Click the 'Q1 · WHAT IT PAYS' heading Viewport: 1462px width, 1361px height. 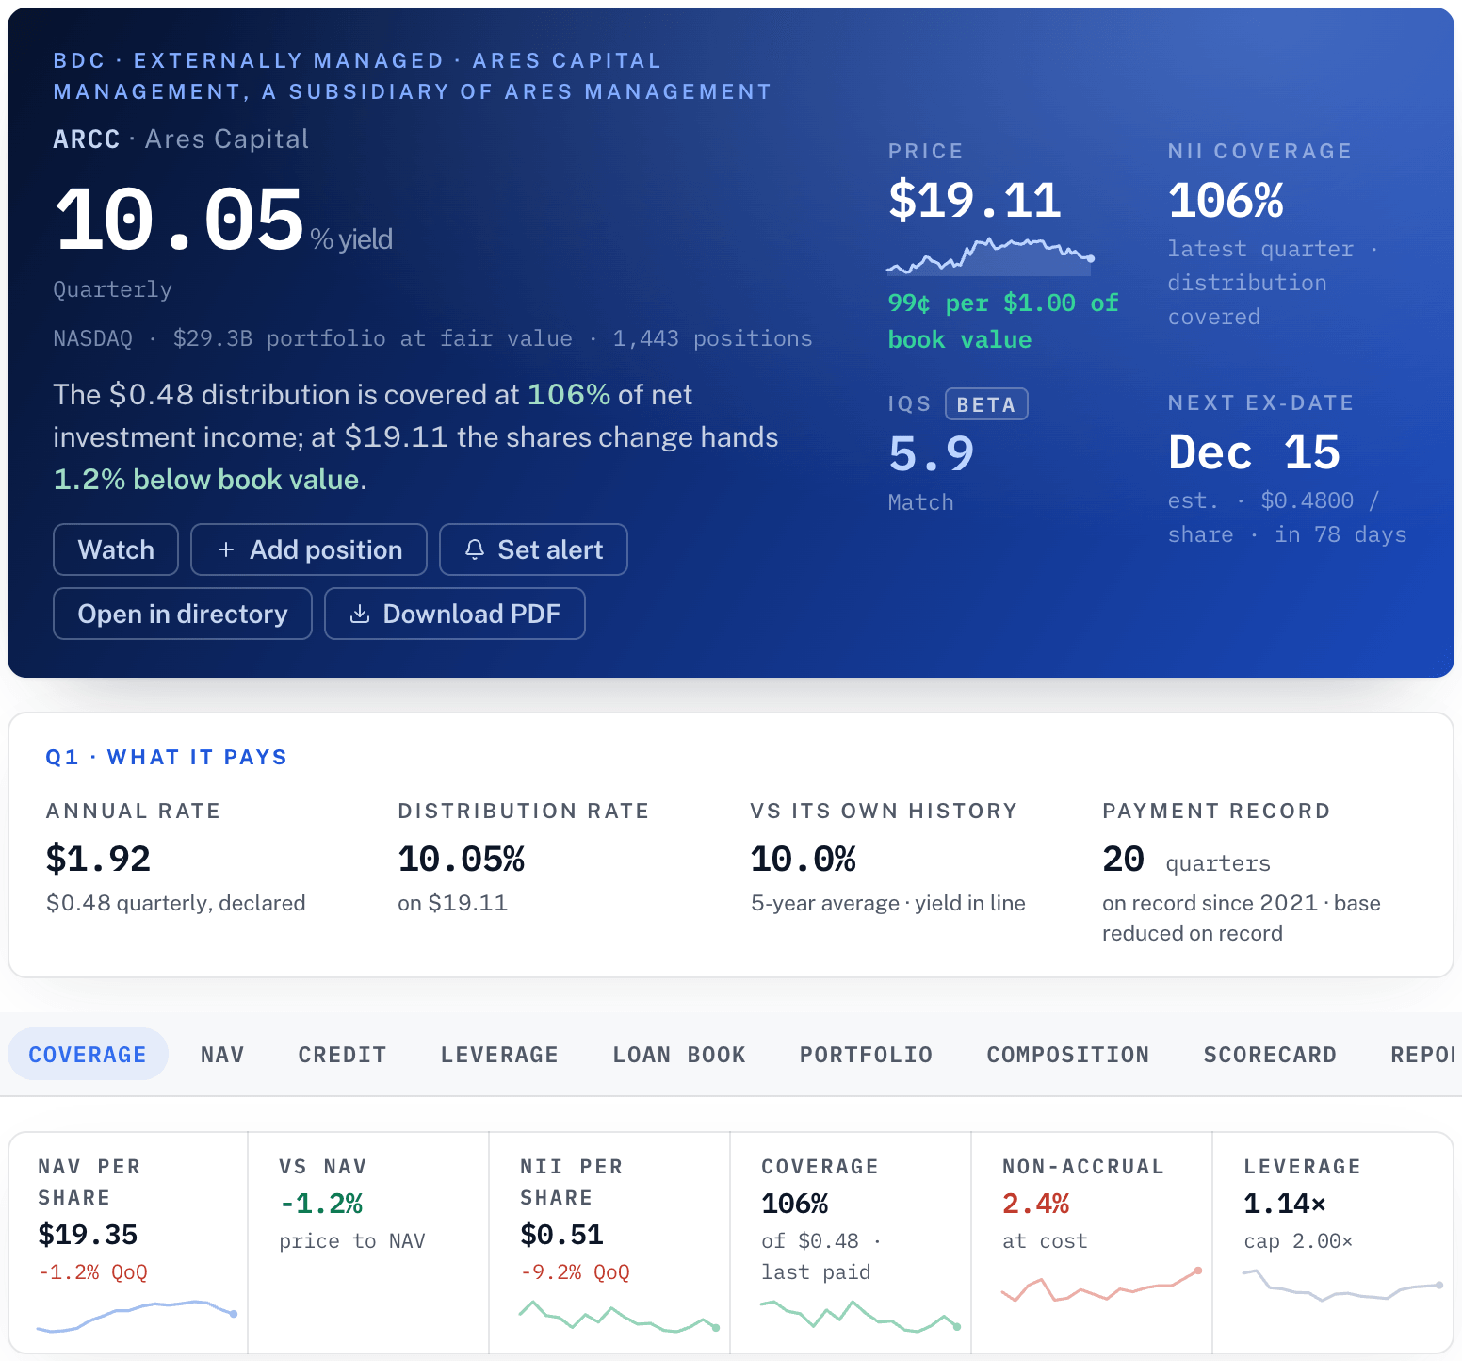click(x=166, y=758)
